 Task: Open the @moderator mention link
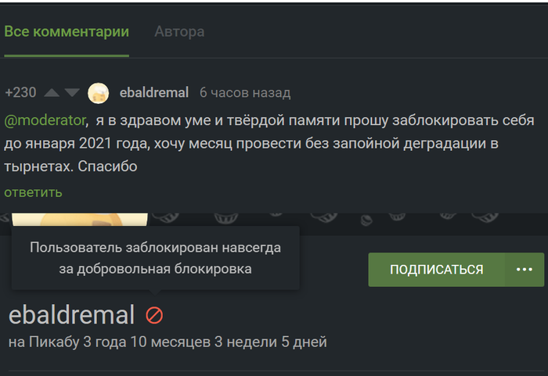coord(45,121)
